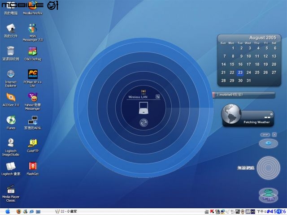Open the 家裡的ADSL connection icon
287x215 pixels.
tap(33, 122)
